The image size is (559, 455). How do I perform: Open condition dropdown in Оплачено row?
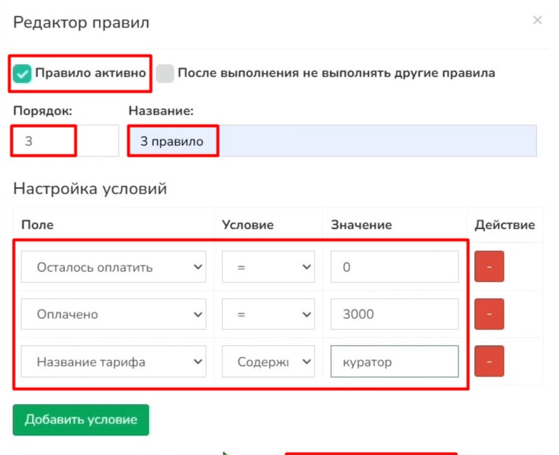[268, 314]
